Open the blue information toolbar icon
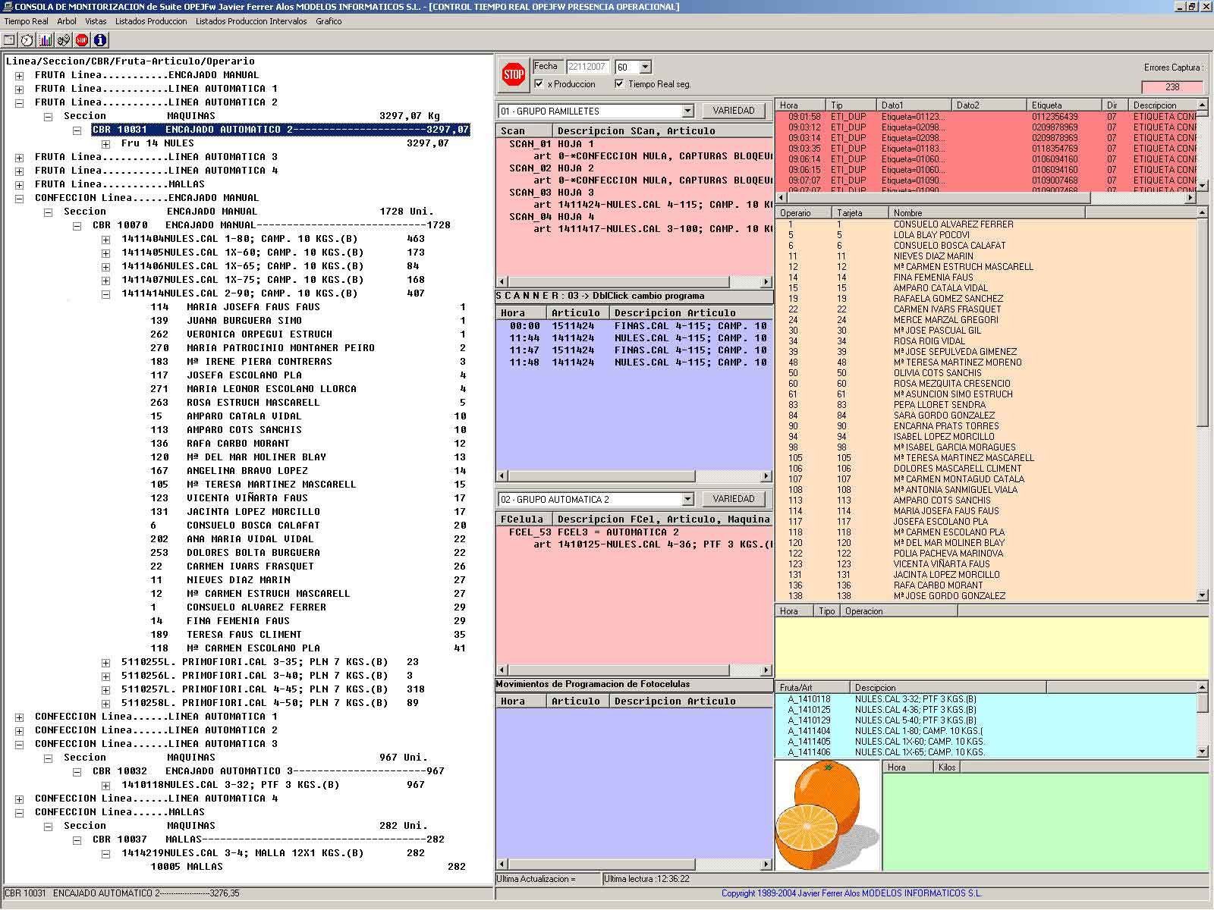This screenshot has height=910, width=1214. pyautogui.click(x=100, y=40)
